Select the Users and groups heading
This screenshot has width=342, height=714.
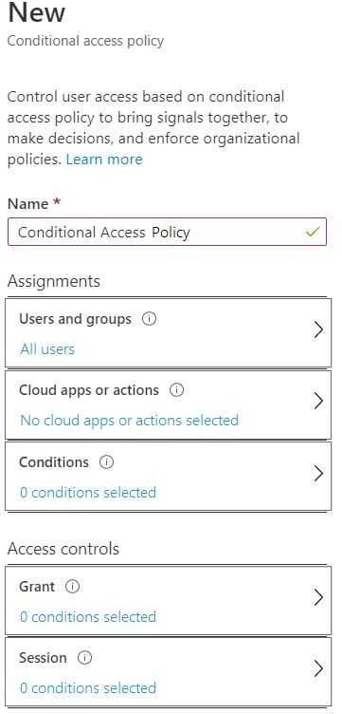click(x=76, y=319)
